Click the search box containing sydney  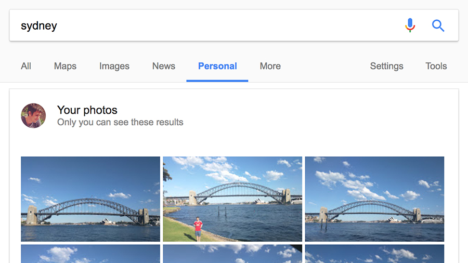tap(206, 25)
